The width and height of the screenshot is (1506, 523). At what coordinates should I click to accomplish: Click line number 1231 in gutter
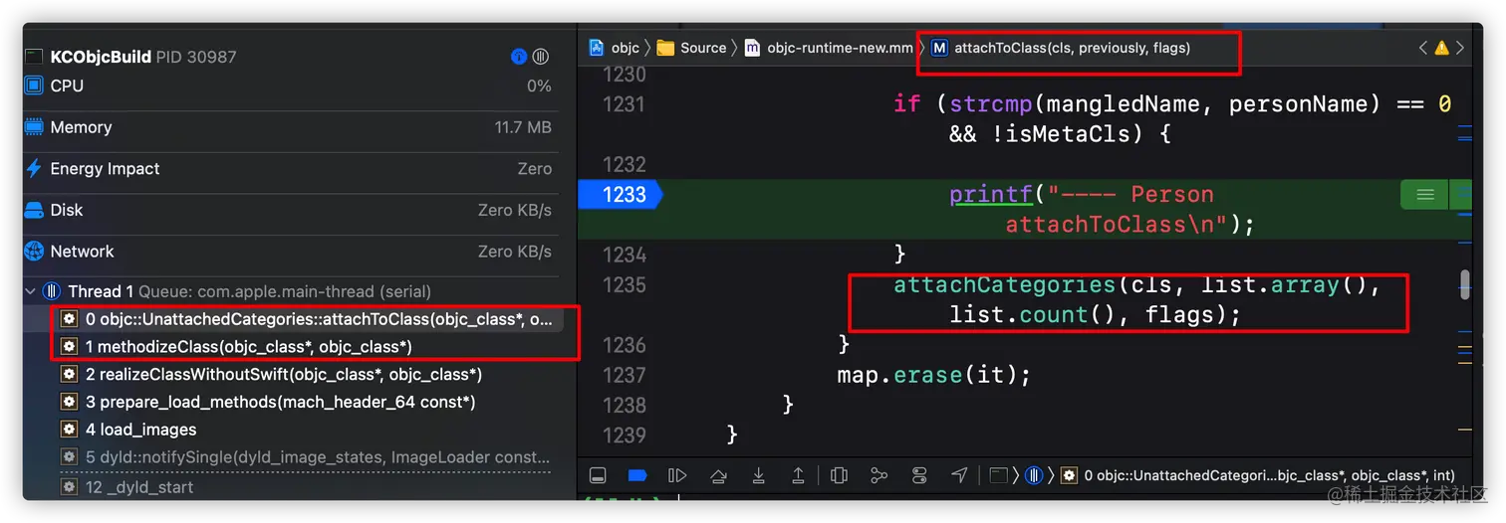coord(624,104)
